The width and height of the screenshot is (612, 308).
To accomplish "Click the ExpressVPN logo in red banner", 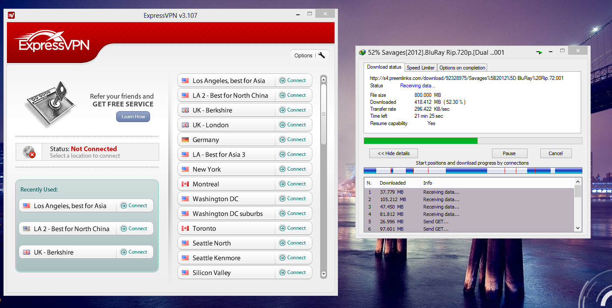I will [51, 42].
